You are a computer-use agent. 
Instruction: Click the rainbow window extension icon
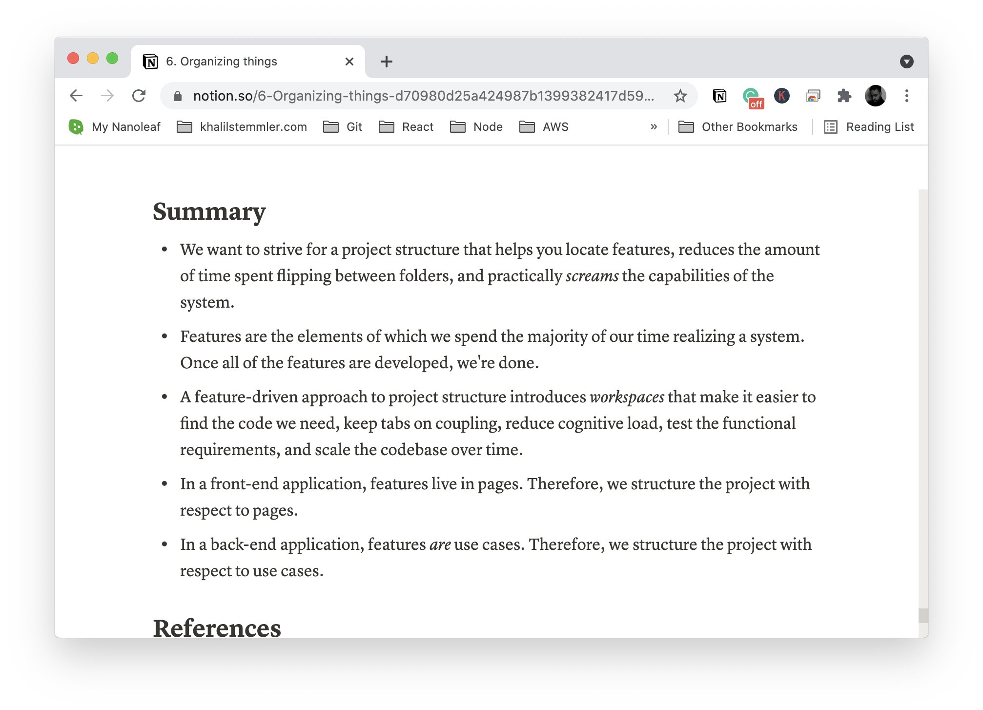813,96
